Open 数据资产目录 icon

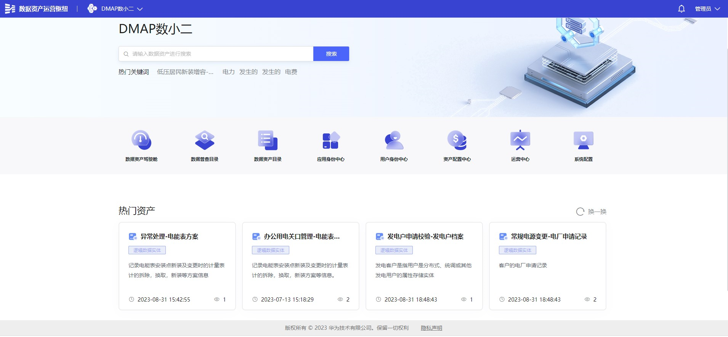point(268,140)
